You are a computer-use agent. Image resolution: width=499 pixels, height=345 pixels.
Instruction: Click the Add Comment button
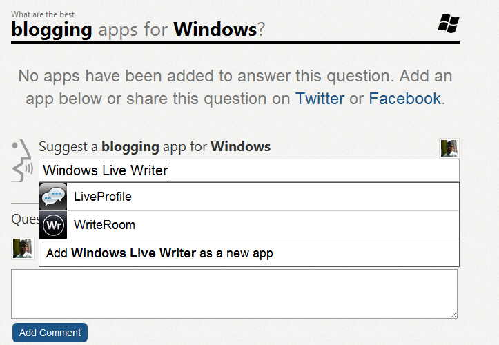[x=50, y=333]
